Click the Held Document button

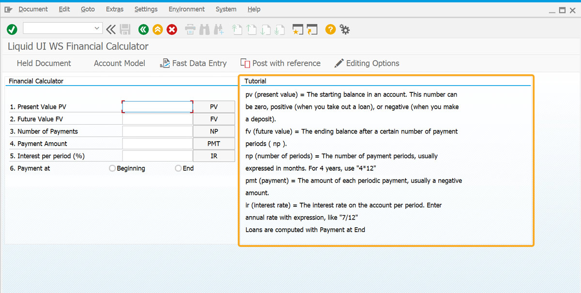coord(44,63)
